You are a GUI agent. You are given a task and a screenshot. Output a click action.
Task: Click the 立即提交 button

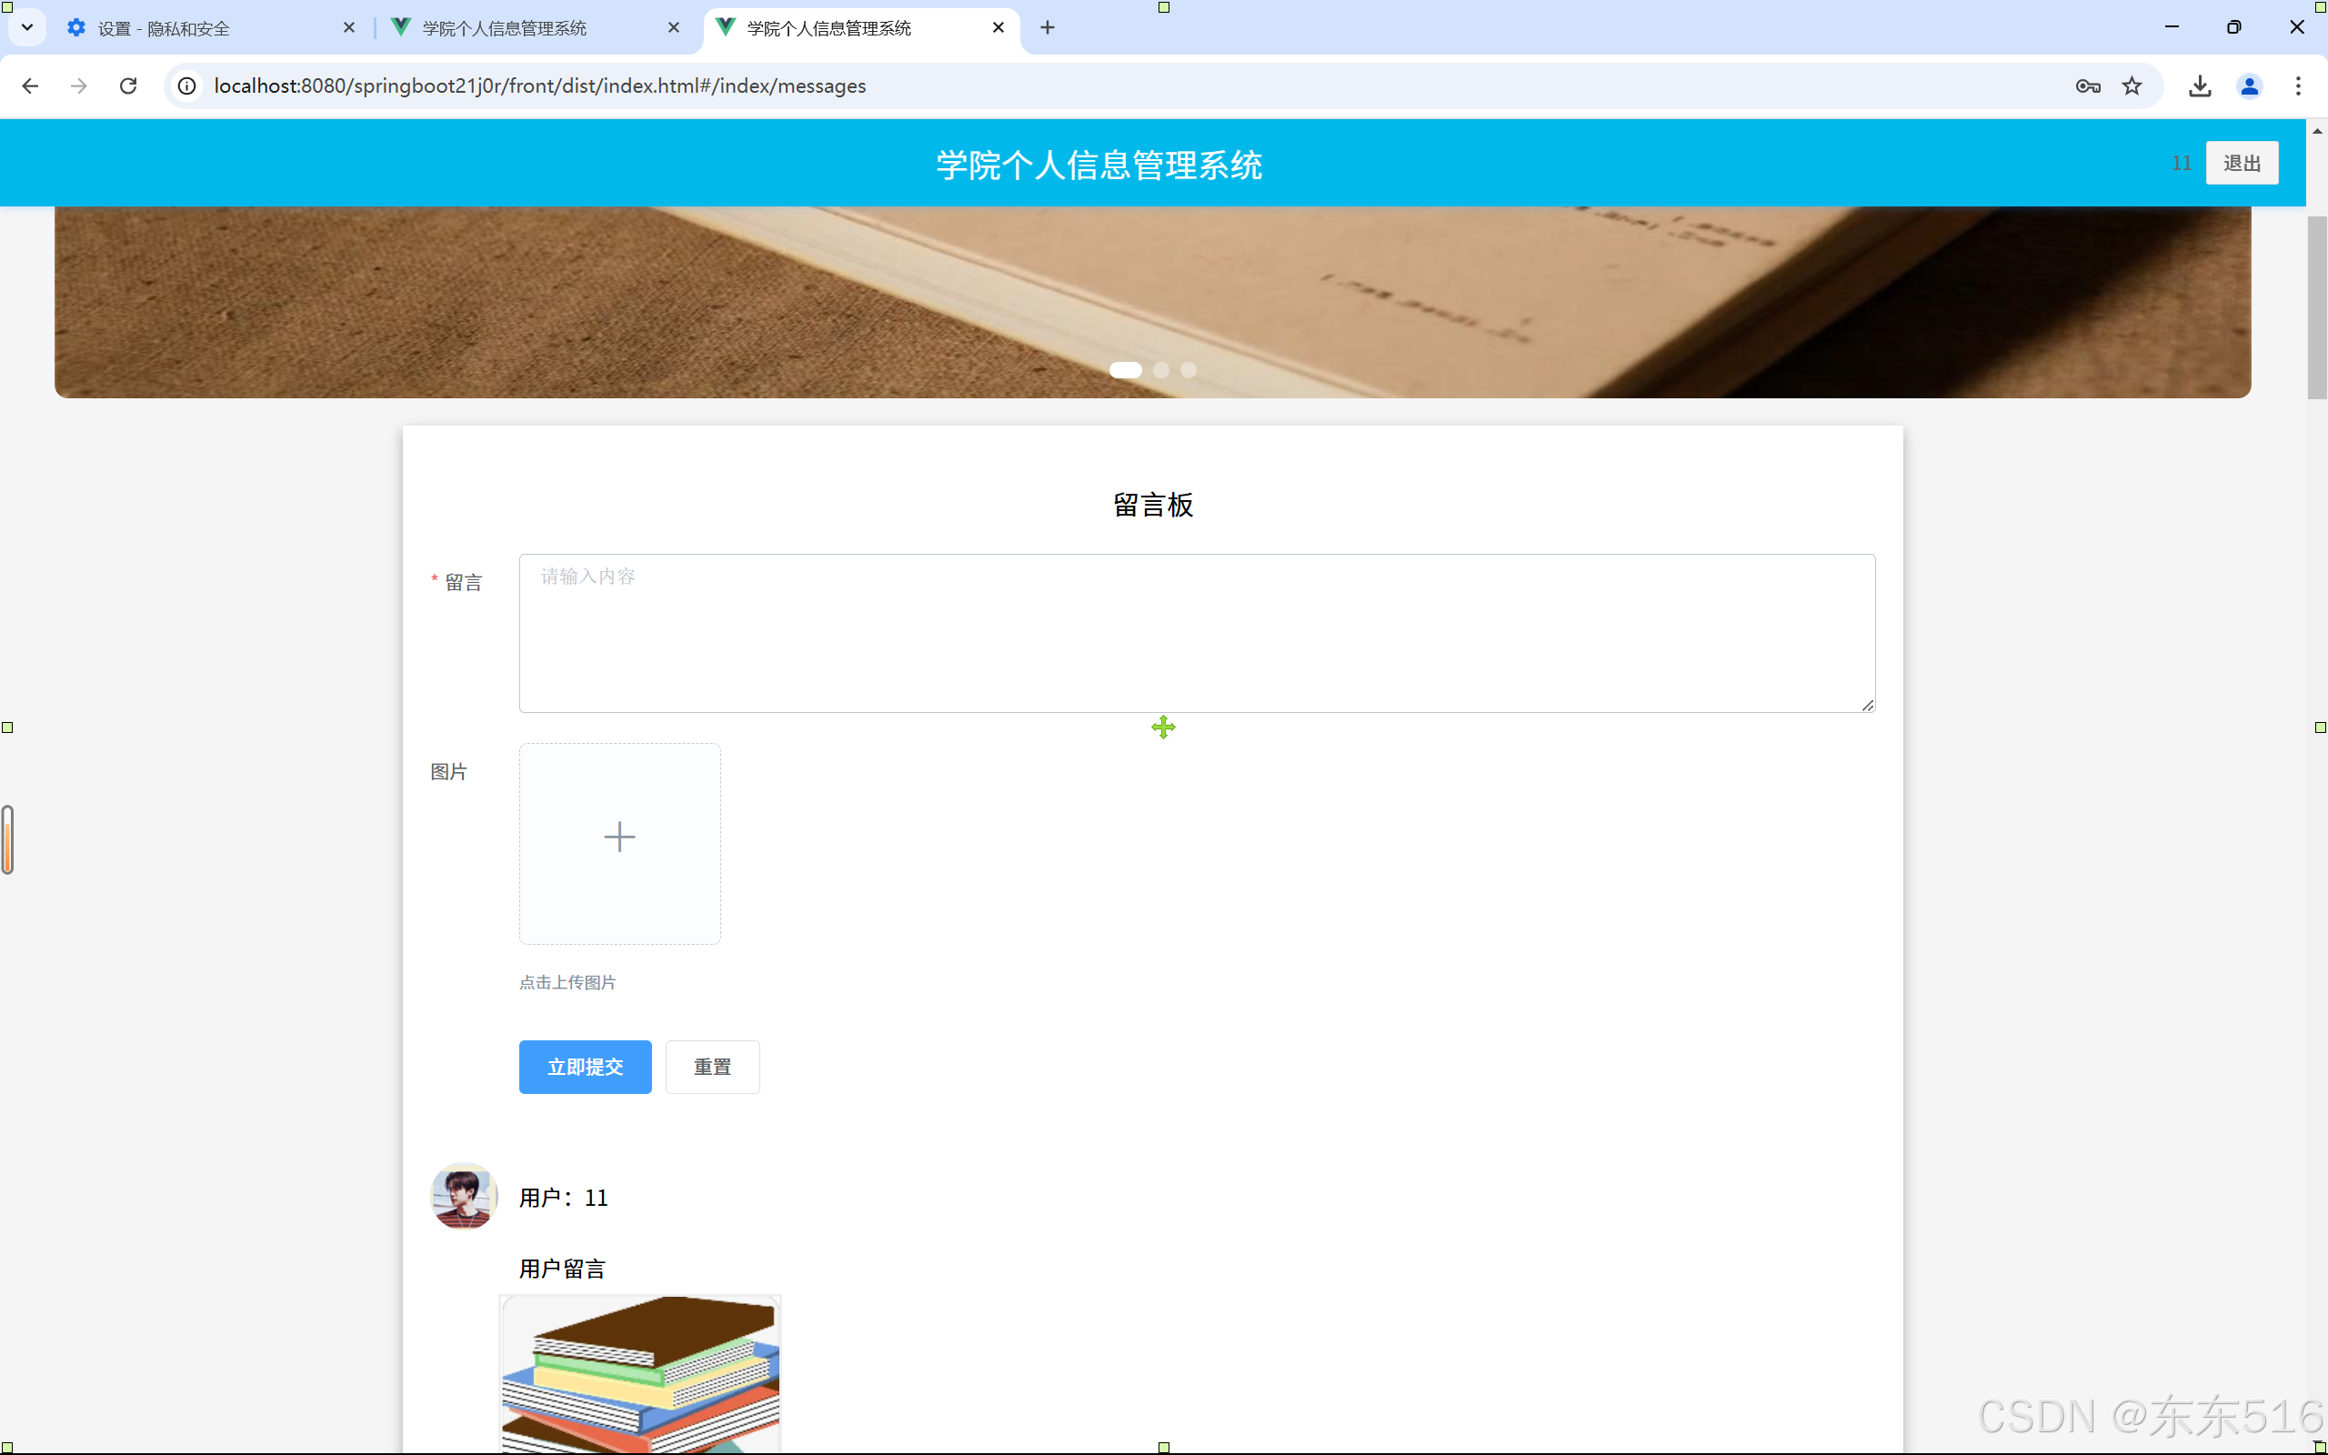click(x=585, y=1066)
